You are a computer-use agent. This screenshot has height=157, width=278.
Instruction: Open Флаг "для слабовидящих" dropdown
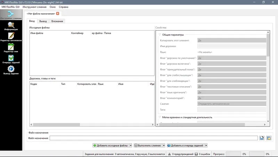(x=232, y=81)
